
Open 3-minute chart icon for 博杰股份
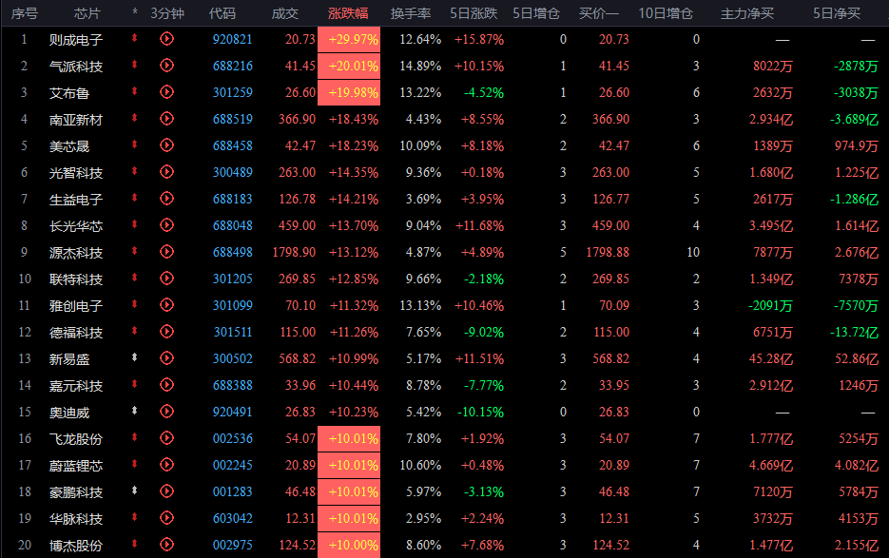pos(166,545)
